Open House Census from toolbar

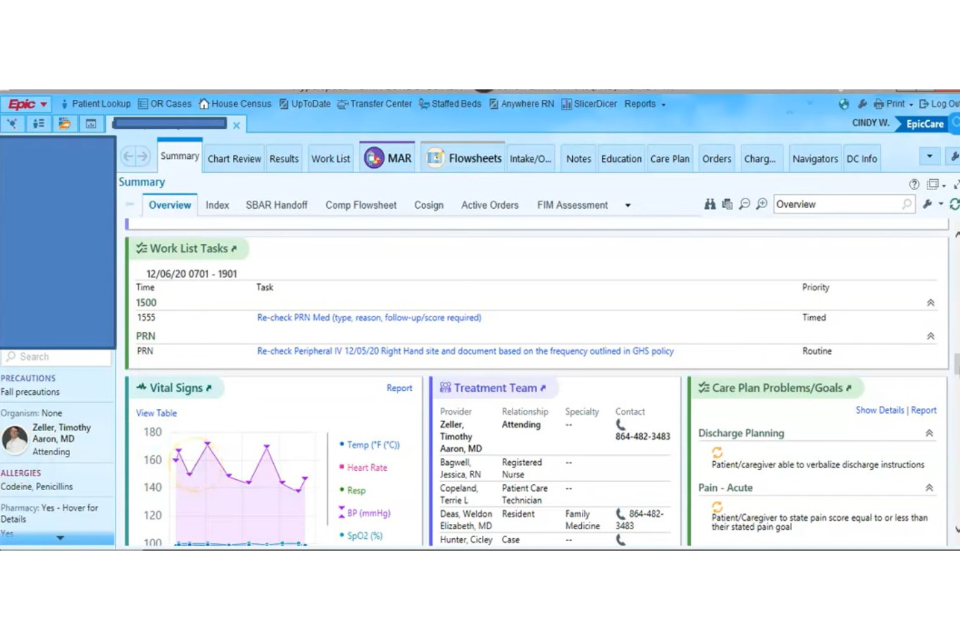(235, 104)
